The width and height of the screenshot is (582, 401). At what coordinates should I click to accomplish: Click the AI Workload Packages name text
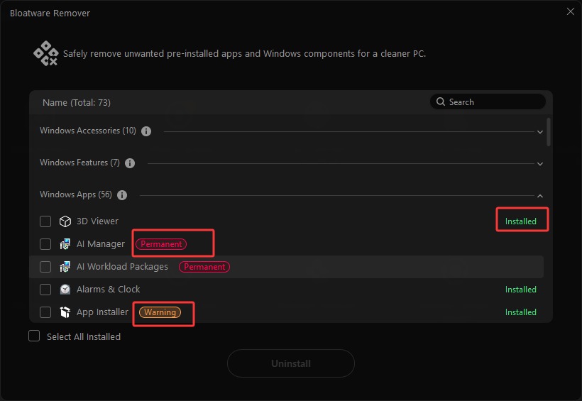coord(122,267)
